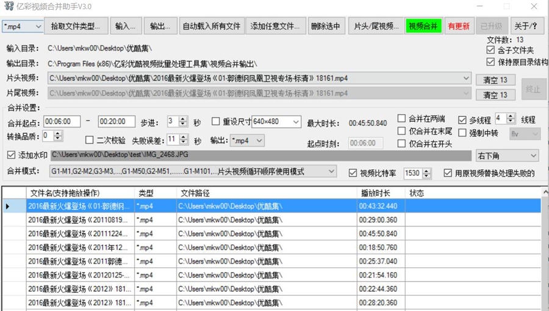Toggle the 多线程 checkbox
The height and width of the screenshot is (311, 549).
[462, 119]
